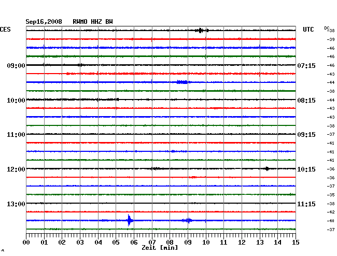Click the DC value beside 09:15 label
Image resolution: width=337 pixels, height=256 pixels.
click(331, 134)
